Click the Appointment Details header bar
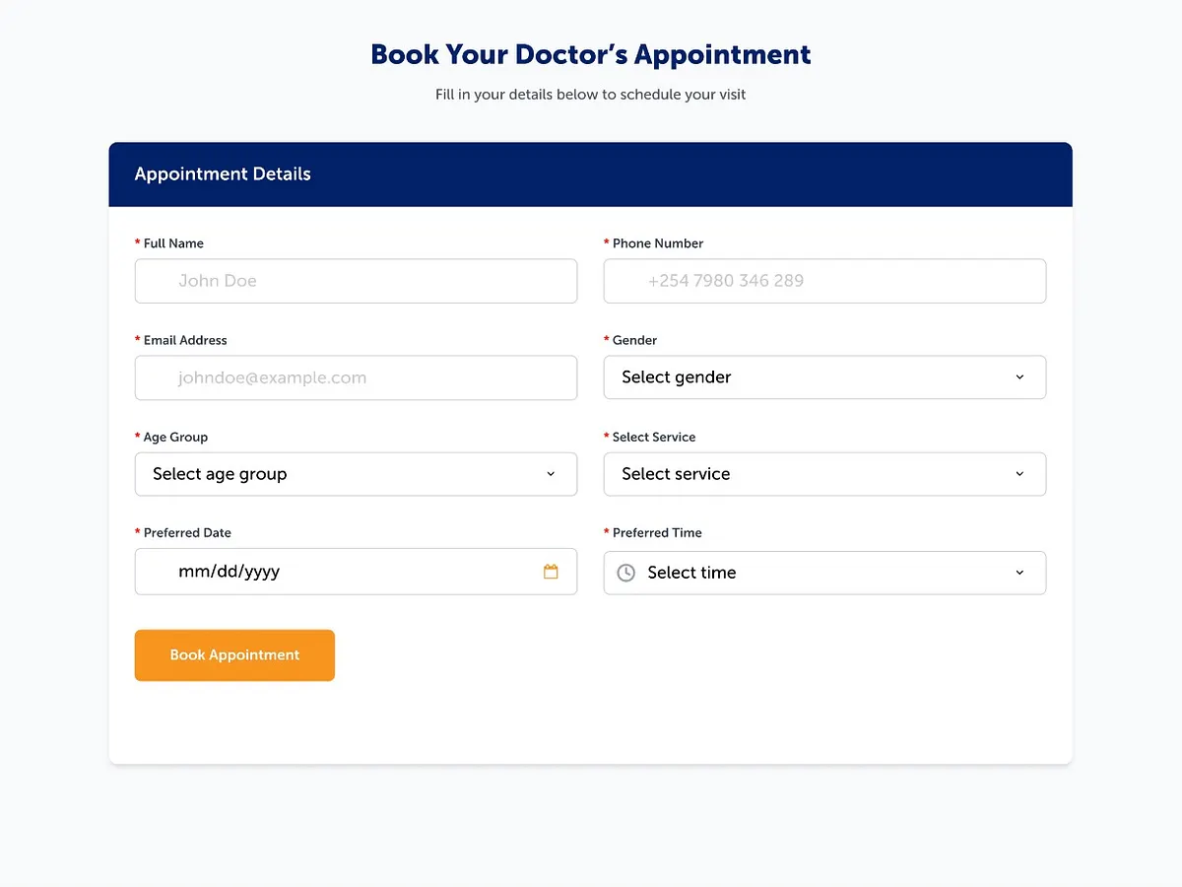 coord(591,173)
